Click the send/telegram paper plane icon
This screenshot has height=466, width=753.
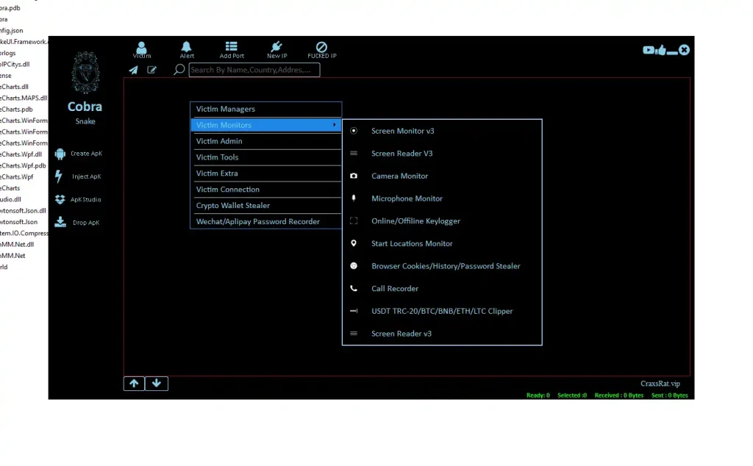tap(134, 70)
